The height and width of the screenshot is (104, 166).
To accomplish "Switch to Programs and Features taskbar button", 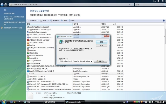I will pyautogui.click(x=54, y=102).
